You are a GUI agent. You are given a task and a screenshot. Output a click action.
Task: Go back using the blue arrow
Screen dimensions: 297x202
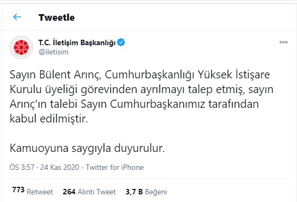pyautogui.click(x=17, y=17)
